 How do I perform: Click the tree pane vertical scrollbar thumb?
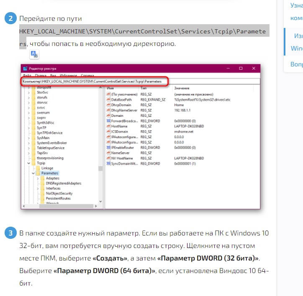pyautogui.click(x=100, y=168)
